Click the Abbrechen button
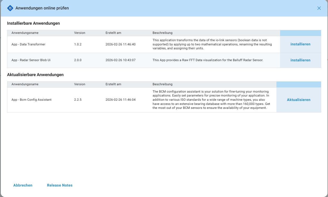The width and height of the screenshot is (328, 197). pyautogui.click(x=23, y=185)
